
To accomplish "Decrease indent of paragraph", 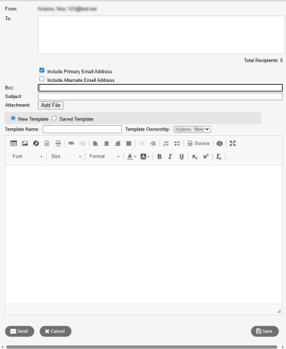I will click(x=142, y=144).
